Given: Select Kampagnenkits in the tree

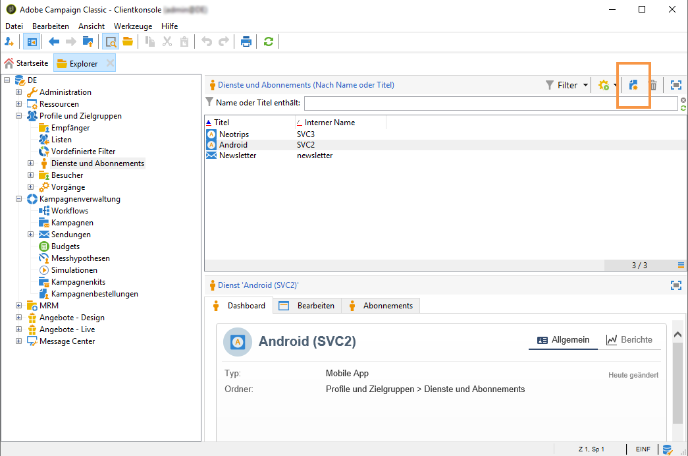Looking at the screenshot, I should point(78,281).
